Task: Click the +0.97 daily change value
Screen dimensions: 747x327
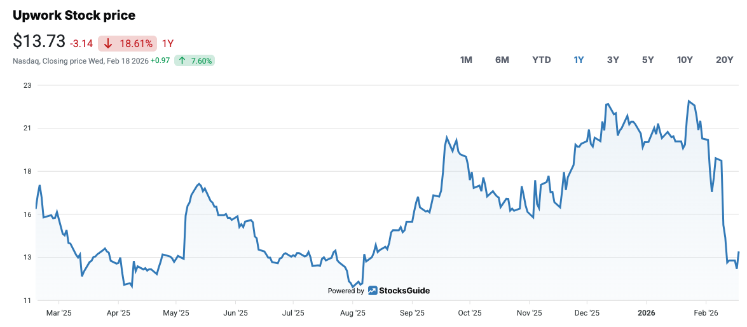Action: pyautogui.click(x=160, y=60)
